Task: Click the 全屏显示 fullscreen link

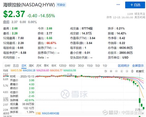Action: [x=138, y=66]
